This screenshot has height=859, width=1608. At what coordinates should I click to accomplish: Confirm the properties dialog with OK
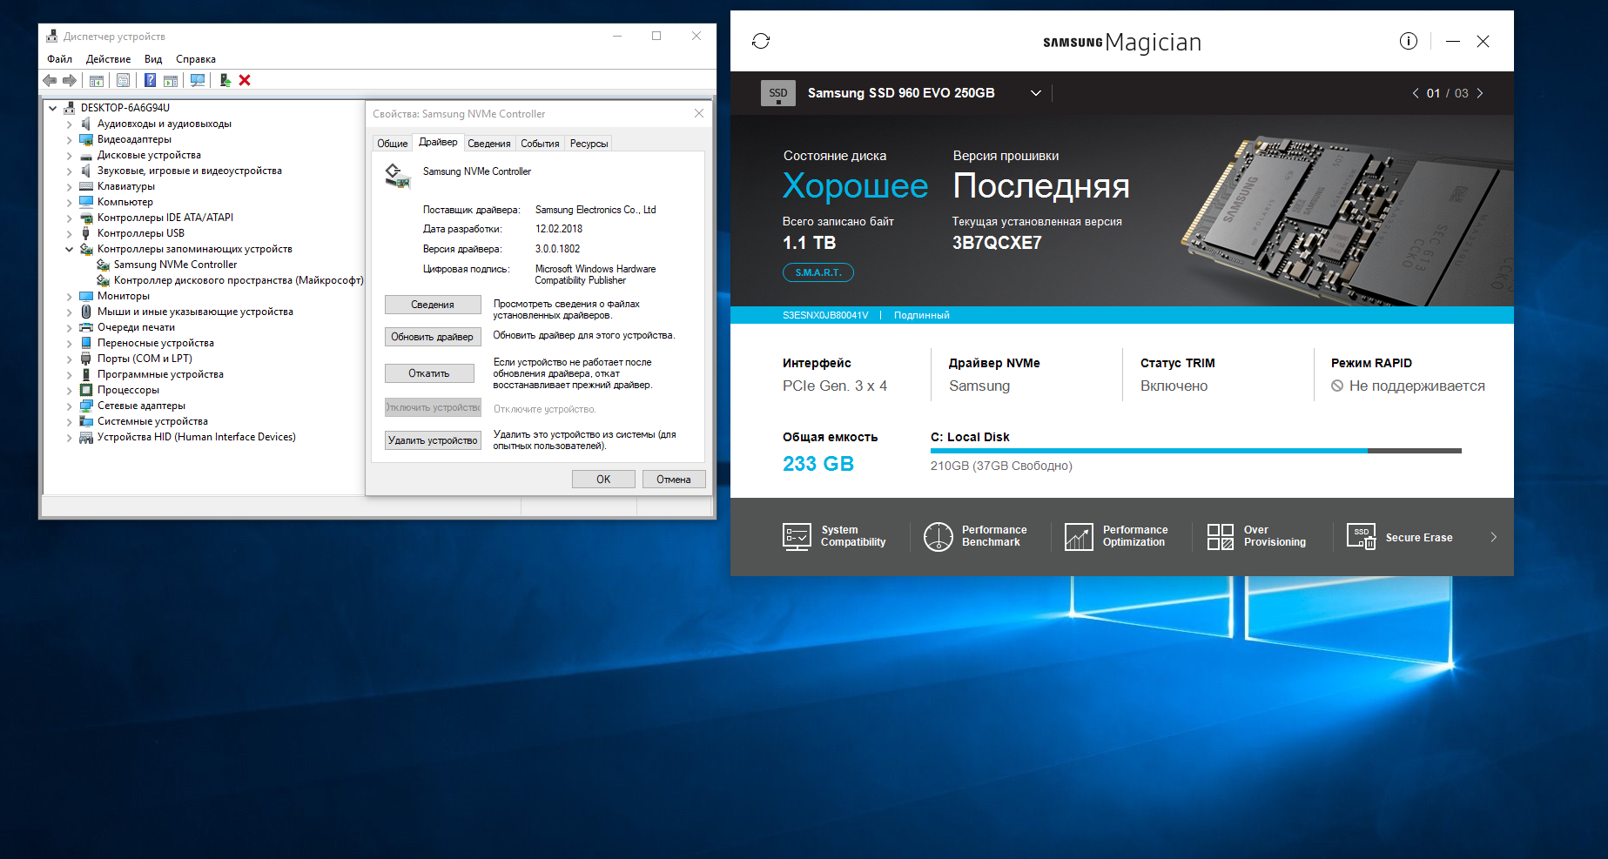(x=603, y=480)
